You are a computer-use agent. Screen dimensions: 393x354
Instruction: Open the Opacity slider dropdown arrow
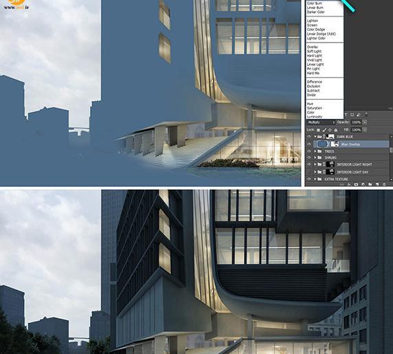365,122
